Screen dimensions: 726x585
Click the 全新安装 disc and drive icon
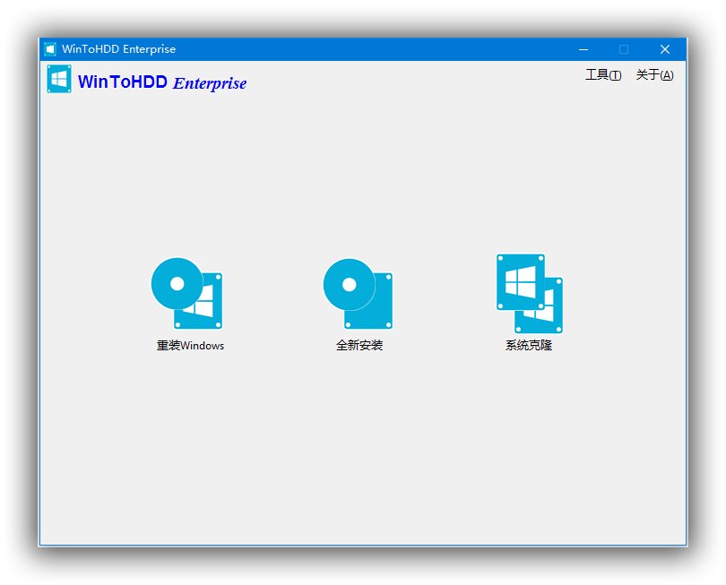coord(359,294)
